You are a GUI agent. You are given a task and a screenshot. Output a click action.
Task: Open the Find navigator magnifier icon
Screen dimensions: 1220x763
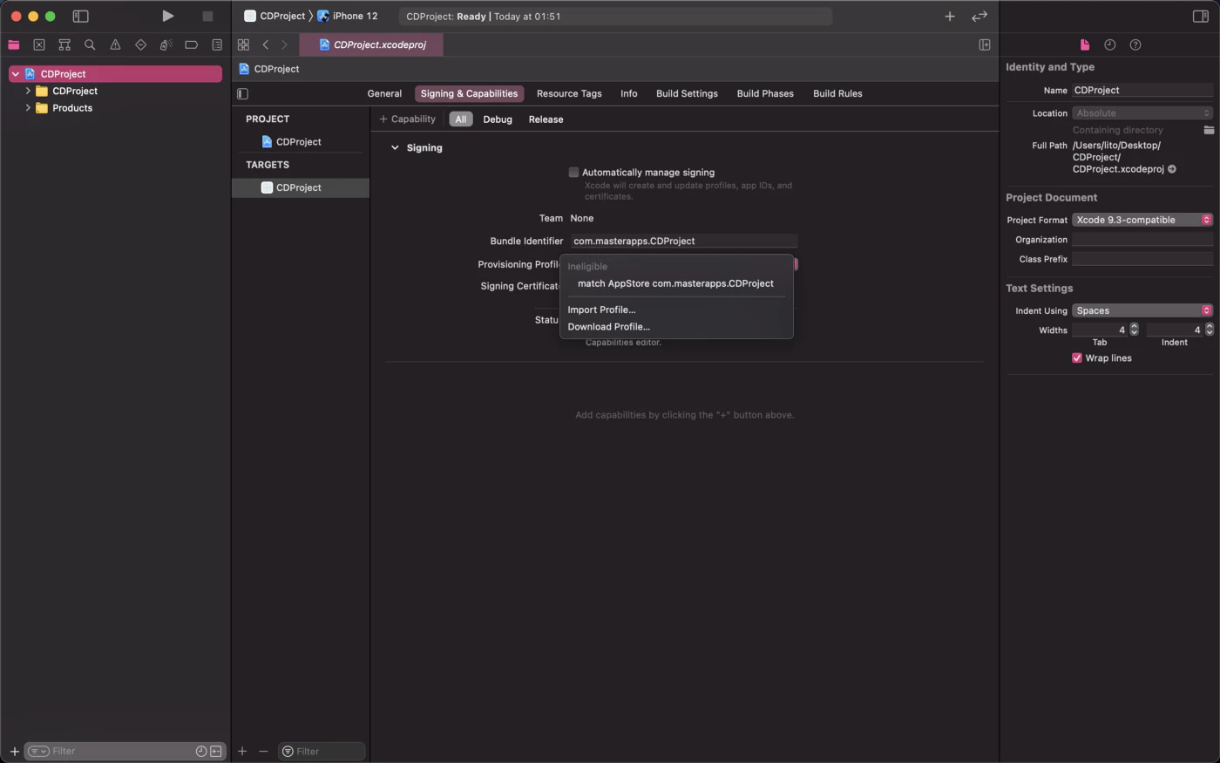coord(90,44)
